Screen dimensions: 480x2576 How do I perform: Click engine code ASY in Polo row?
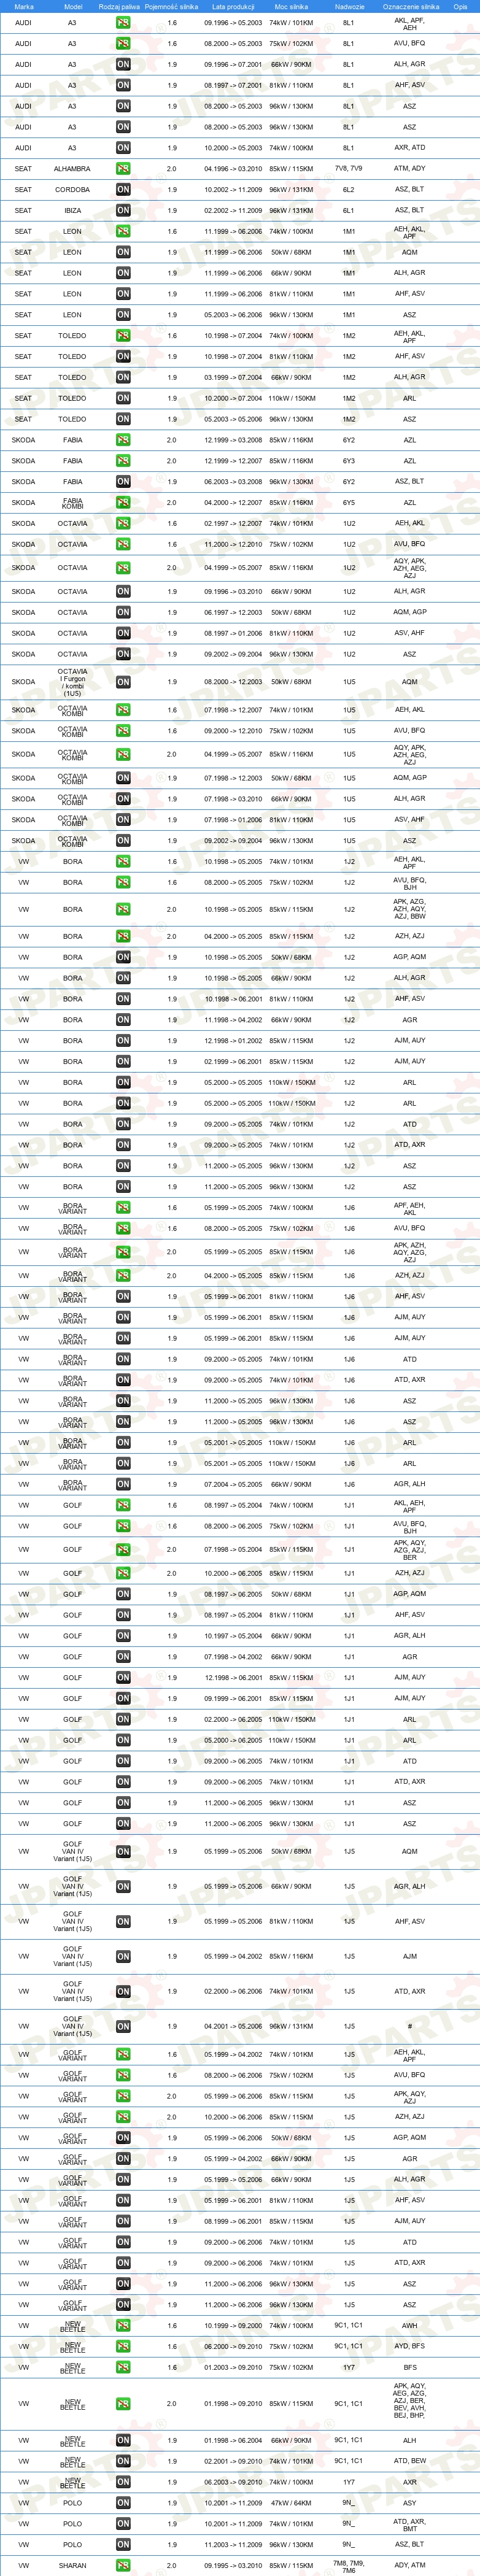tap(410, 2503)
